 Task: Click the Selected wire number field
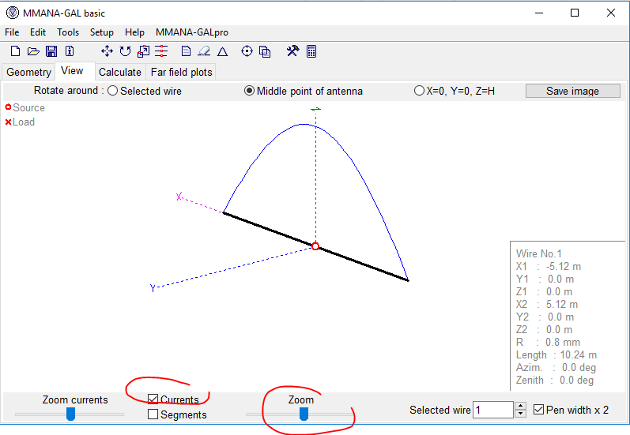coord(492,410)
